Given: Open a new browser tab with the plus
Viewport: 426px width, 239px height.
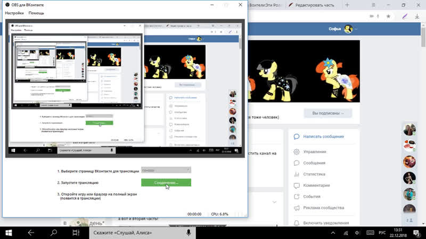Looking at the screenshot, I should click(347, 5).
